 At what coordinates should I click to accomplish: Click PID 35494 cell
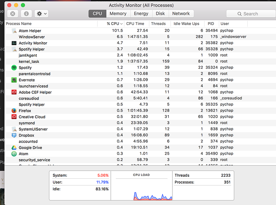click(x=212, y=31)
